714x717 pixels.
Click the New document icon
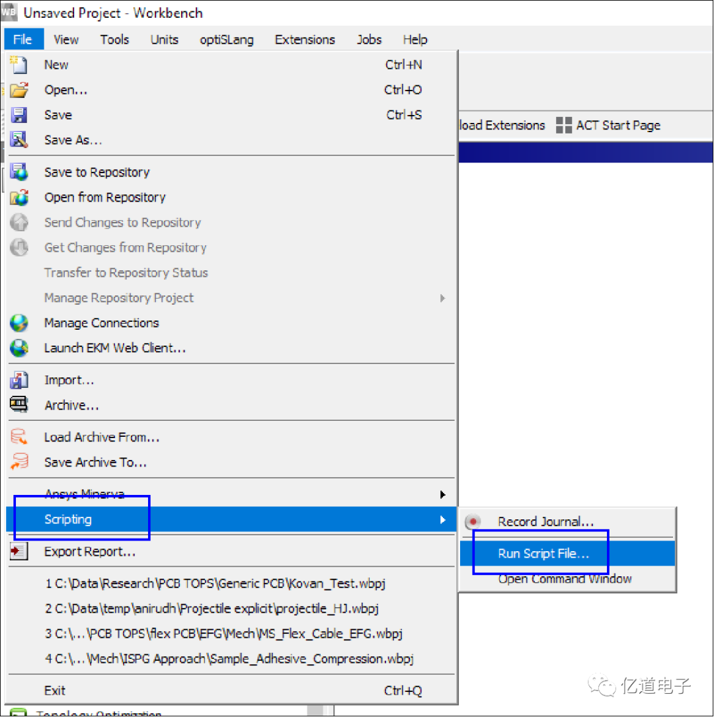19,65
